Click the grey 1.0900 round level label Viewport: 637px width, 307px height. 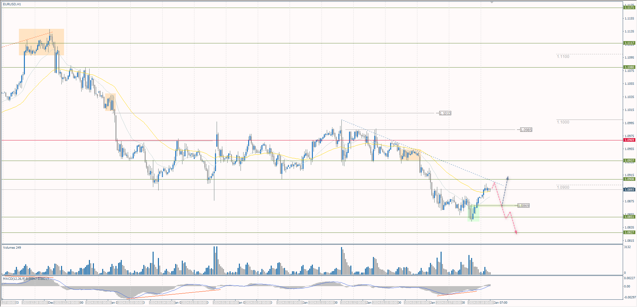click(563, 187)
